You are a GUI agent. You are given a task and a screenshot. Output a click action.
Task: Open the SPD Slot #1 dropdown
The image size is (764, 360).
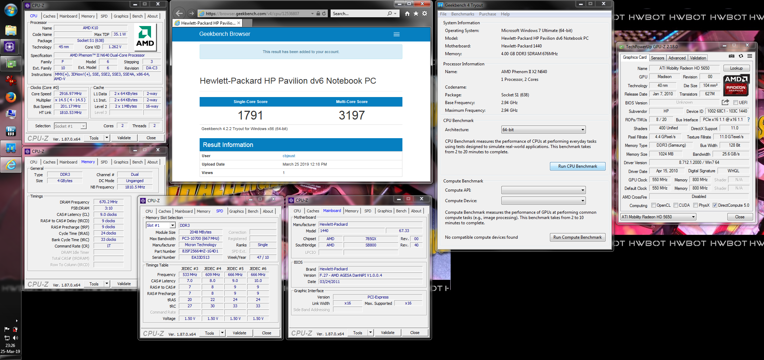pyautogui.click(x=161, y=225)
